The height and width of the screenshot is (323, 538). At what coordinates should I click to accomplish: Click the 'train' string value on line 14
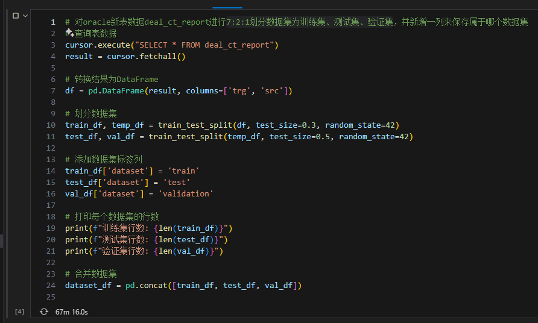pos(183,171)
